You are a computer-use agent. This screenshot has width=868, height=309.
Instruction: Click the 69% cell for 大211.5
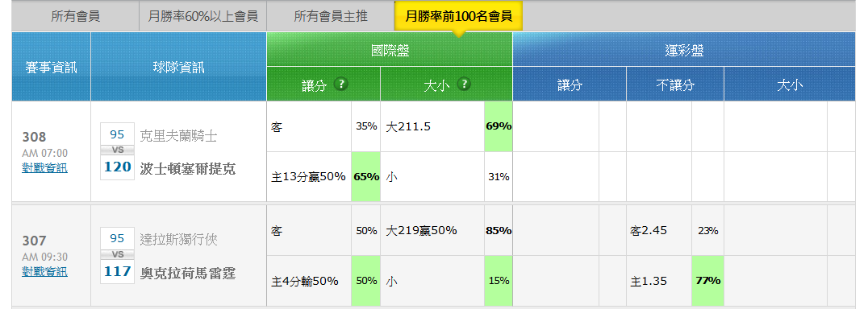[499, 126]
